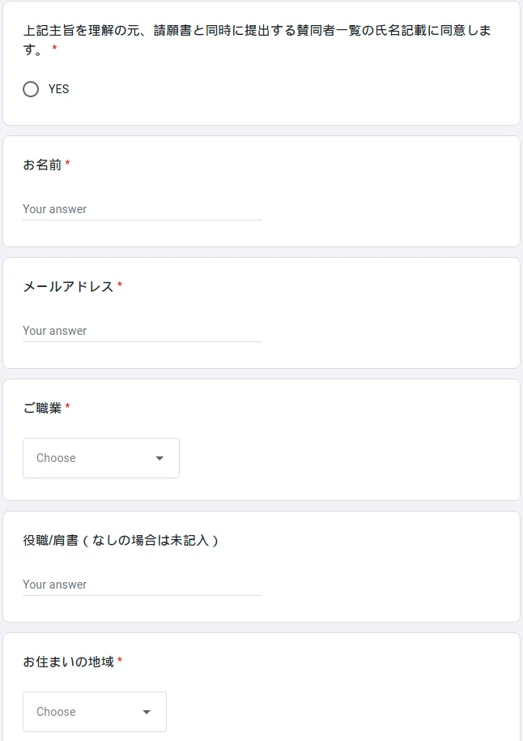This screenshot has width=523, height=741.
Task: Click the お名前 question title
Action: tap(42, 165)
